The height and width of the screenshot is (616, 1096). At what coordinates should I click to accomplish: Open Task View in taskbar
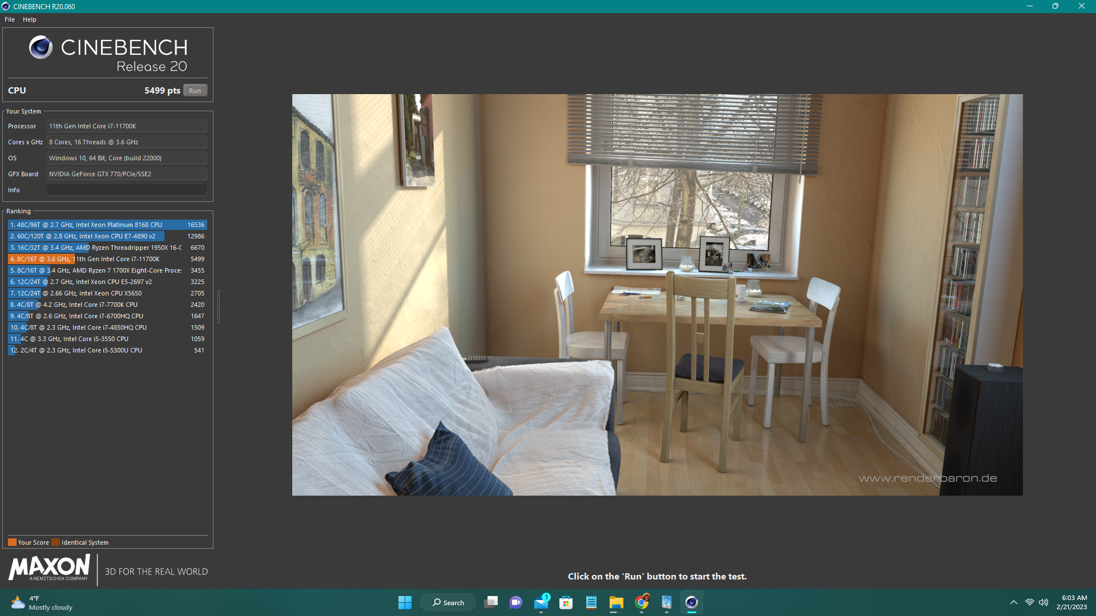491,602
